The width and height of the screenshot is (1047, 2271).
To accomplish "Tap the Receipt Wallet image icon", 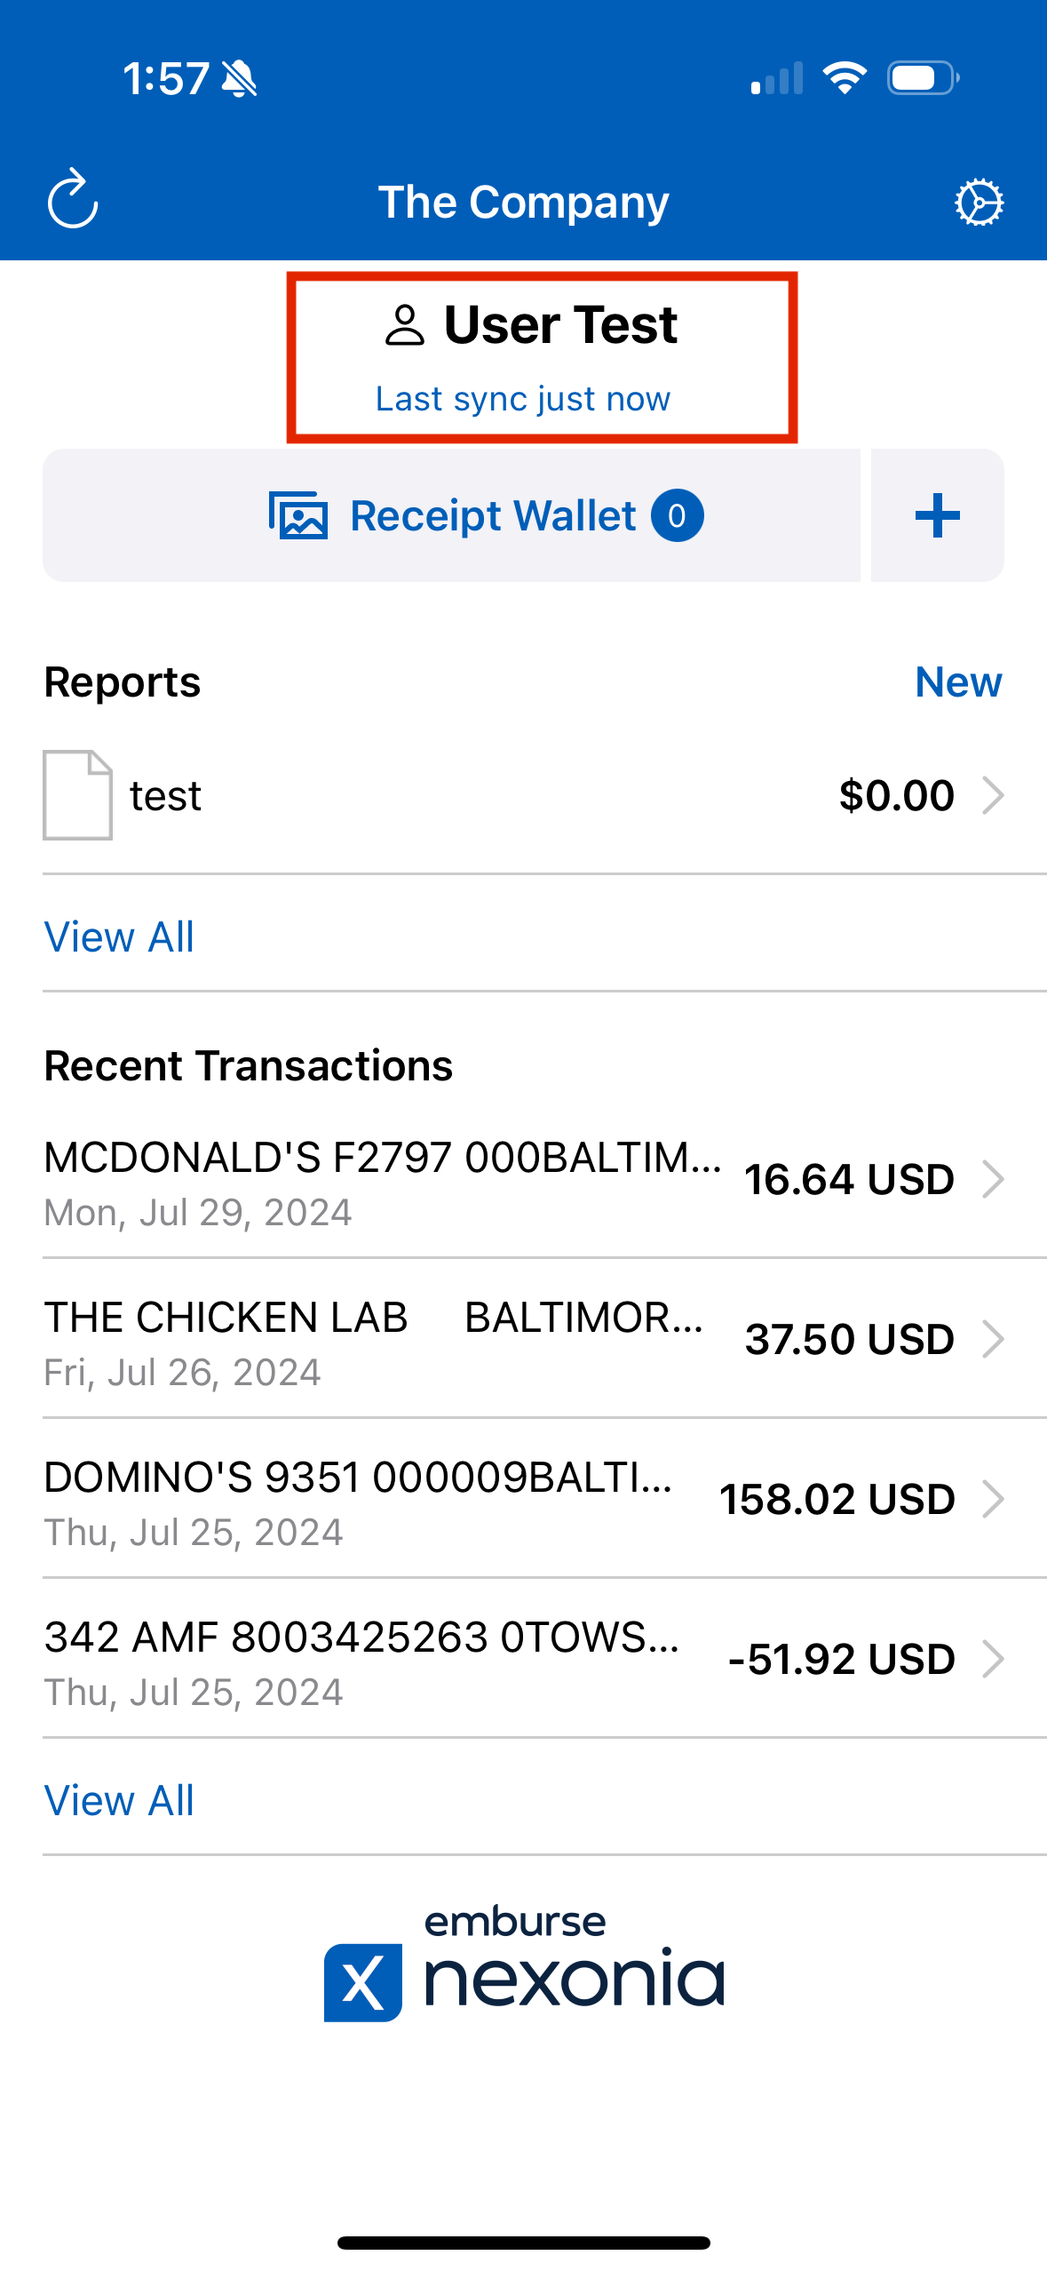I will coord(298,515).
